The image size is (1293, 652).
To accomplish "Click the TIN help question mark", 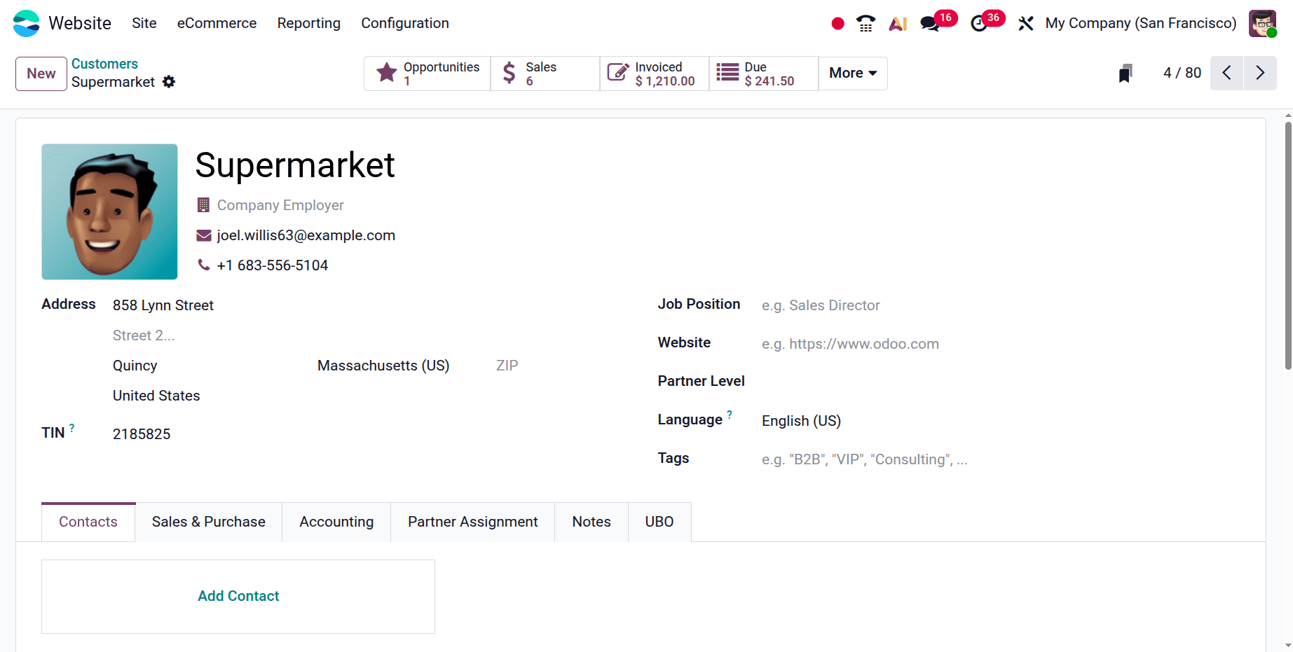I will click(x=71, y=427).
